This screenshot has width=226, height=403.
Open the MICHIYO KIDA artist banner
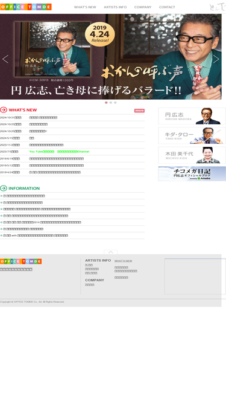(192, 155)
